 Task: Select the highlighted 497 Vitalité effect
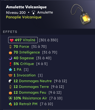(23, 40)
